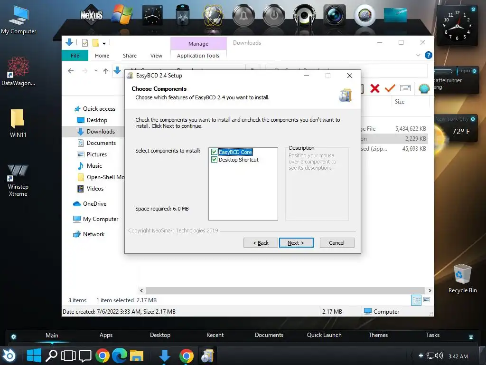
Task: Select Videos in navigation pane
Action: pos(90,189)
